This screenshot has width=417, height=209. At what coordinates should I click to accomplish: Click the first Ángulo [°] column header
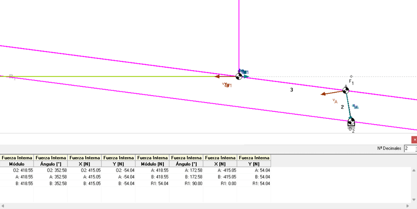click(50, 163)
